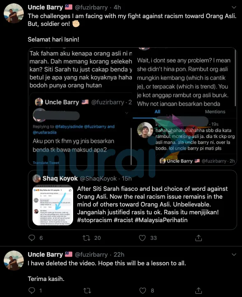Screen dimensions: 242x297
Task: Open the @fabyyisdinde mention link
Action: coord(69,126)
